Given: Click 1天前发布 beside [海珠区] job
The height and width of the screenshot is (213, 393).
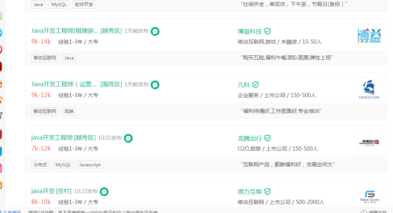Looking at the screenshot, I should tap(136, 85).
